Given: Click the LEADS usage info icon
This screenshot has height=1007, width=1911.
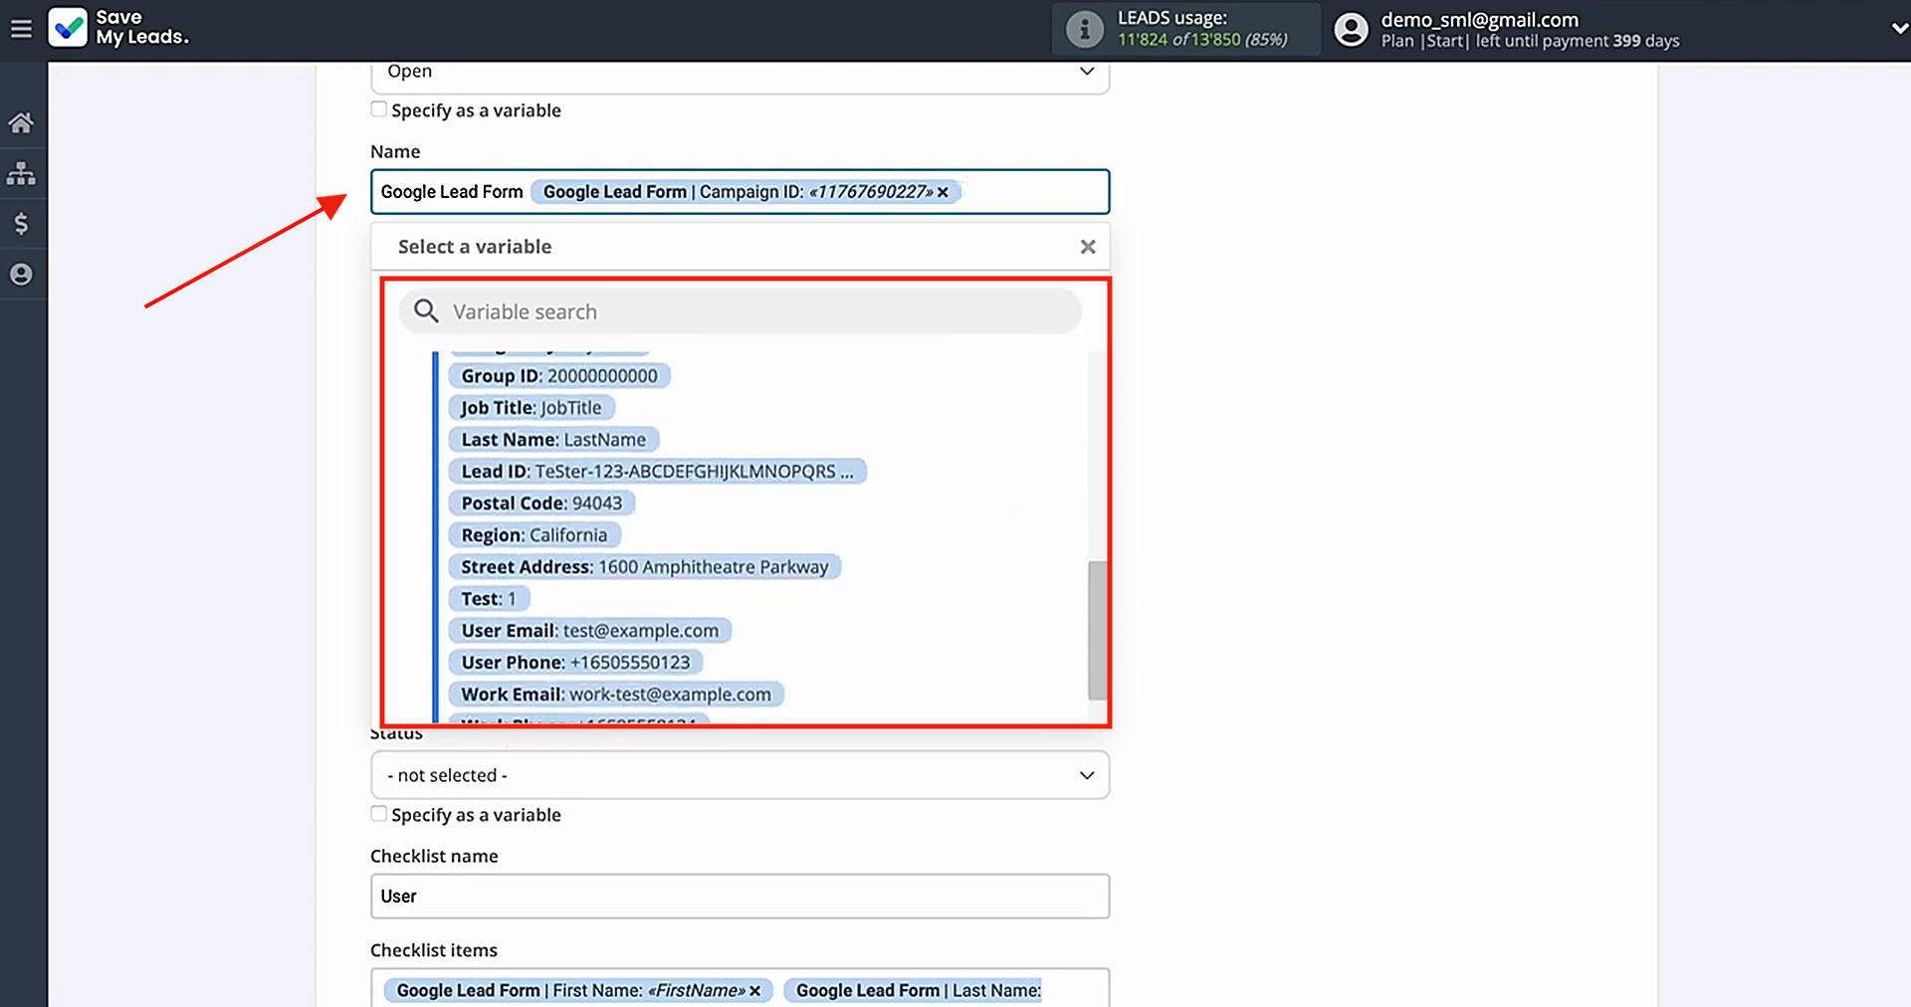Looking at the screenshot, I should (x=1084, y=29).
